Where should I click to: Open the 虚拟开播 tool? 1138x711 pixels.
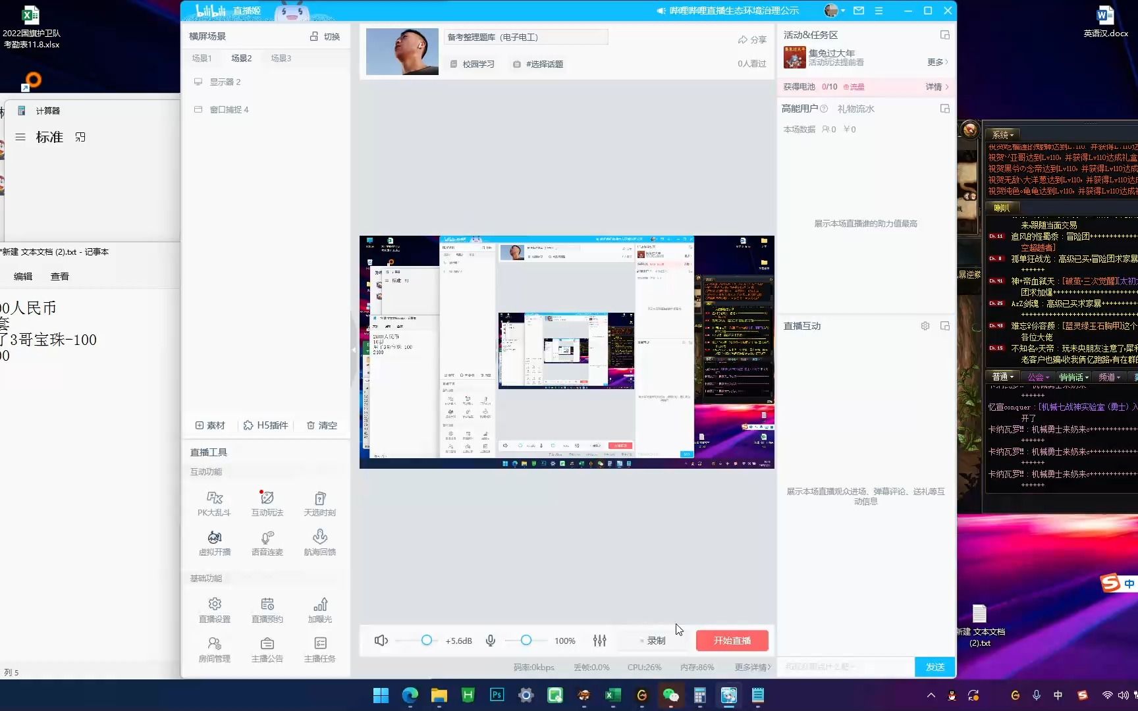(x=215, y=543)
